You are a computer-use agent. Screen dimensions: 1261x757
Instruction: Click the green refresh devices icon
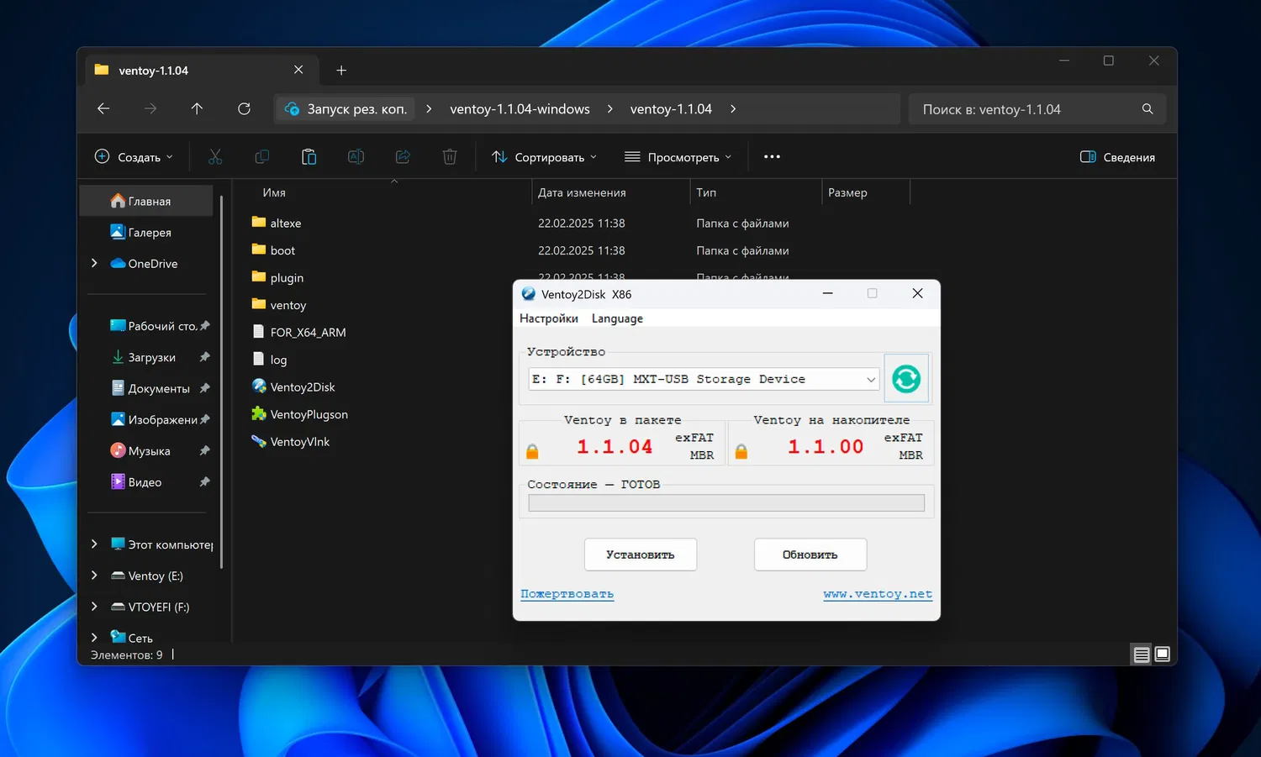(x=905, y=379)
